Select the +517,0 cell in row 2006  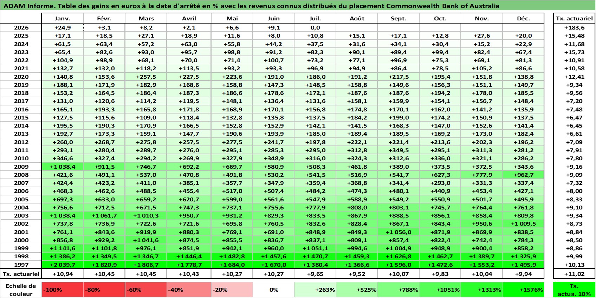232,191
